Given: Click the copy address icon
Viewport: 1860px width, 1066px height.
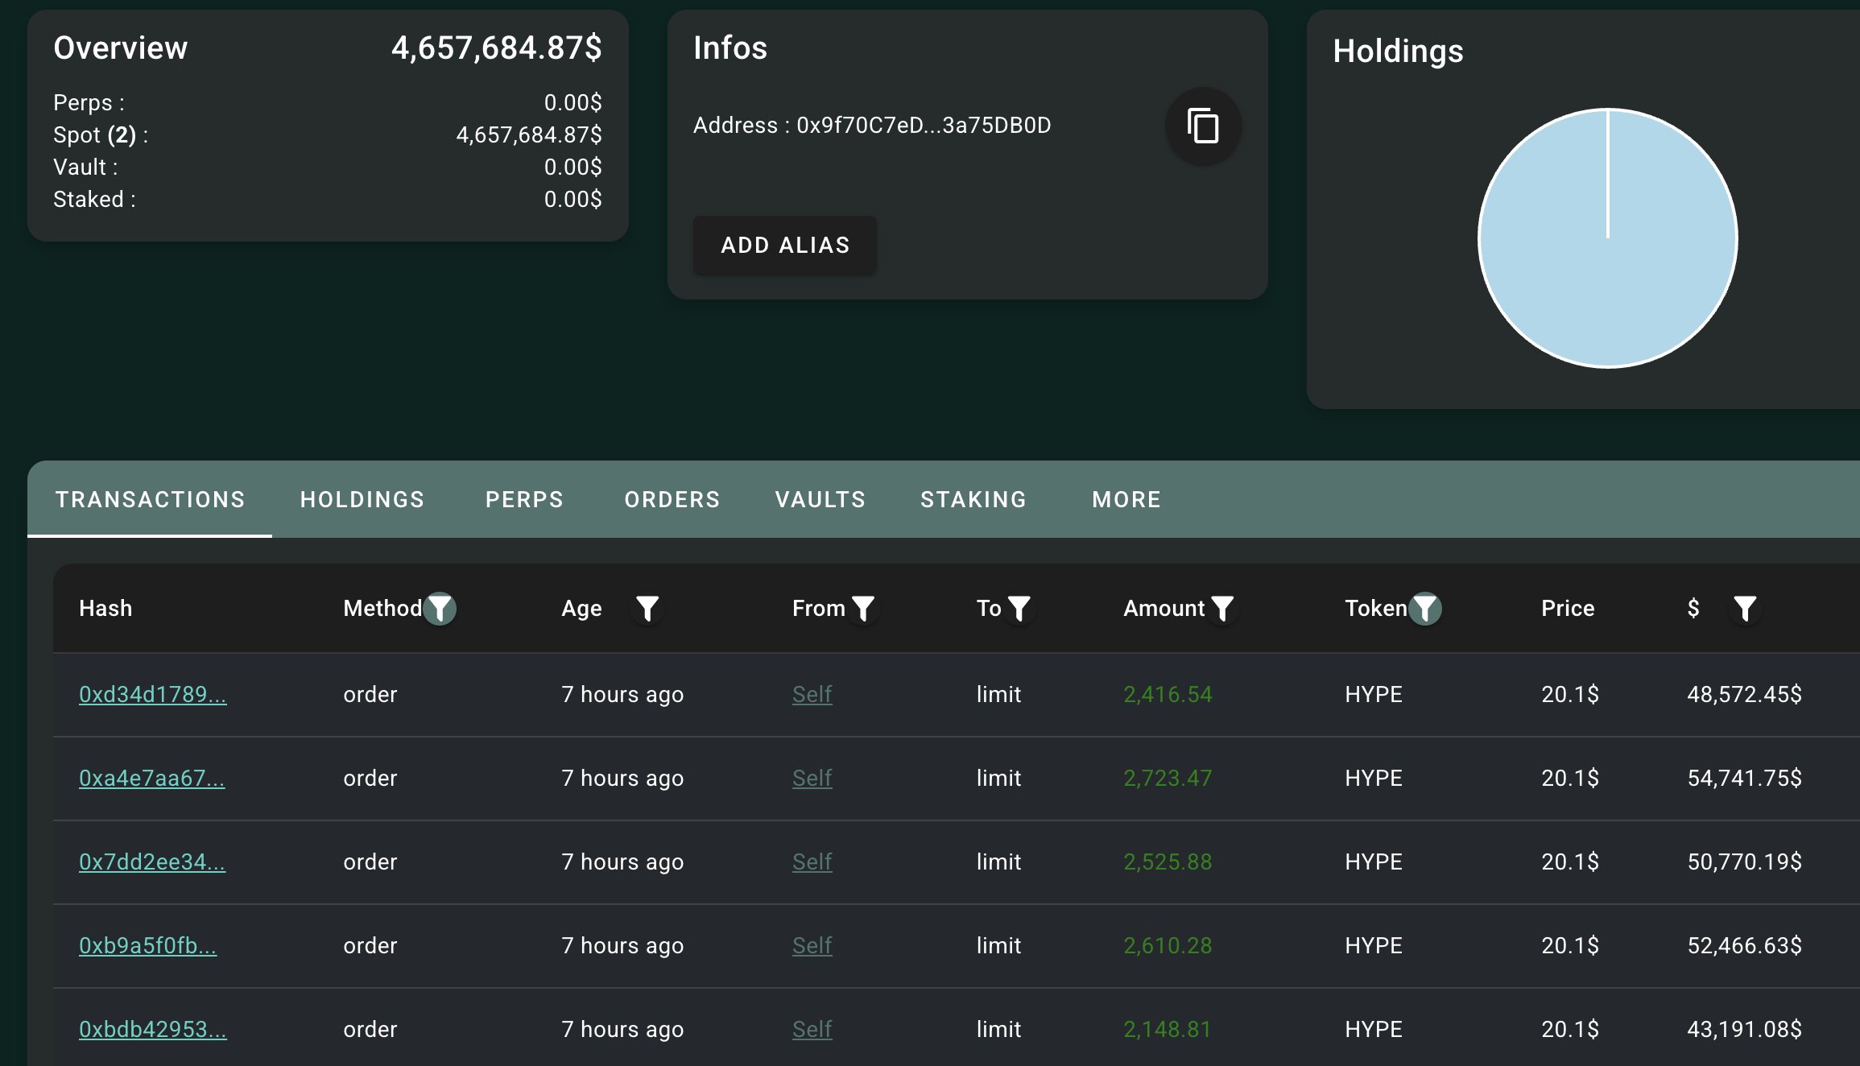Looking at the screenshot, I should point(1203,126).
